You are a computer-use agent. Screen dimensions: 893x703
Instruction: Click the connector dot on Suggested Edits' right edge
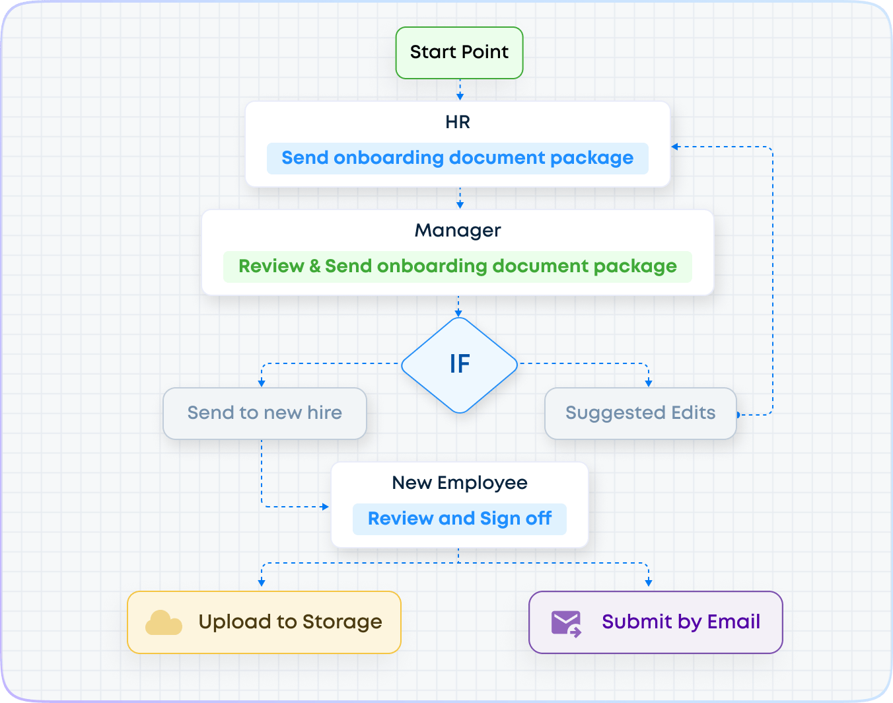[738, 415]
